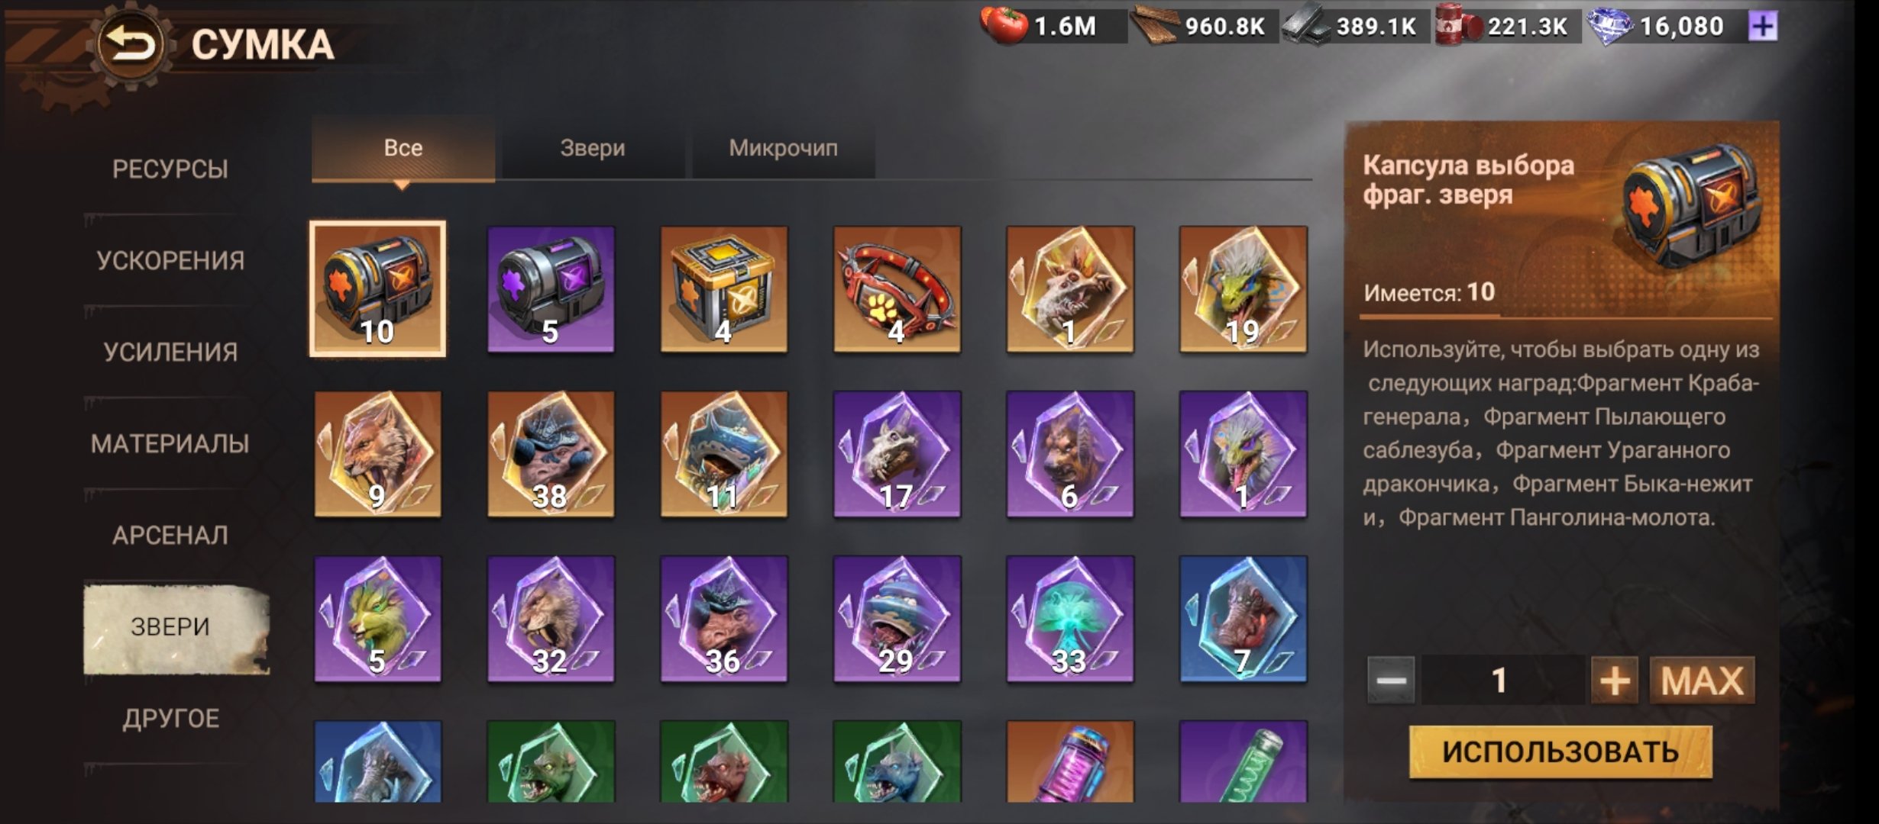Decrease the use quantity with minus

click(x=1391, y=681)
